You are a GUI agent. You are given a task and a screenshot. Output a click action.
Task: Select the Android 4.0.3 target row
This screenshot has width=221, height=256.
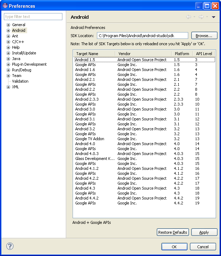(145, 154)
